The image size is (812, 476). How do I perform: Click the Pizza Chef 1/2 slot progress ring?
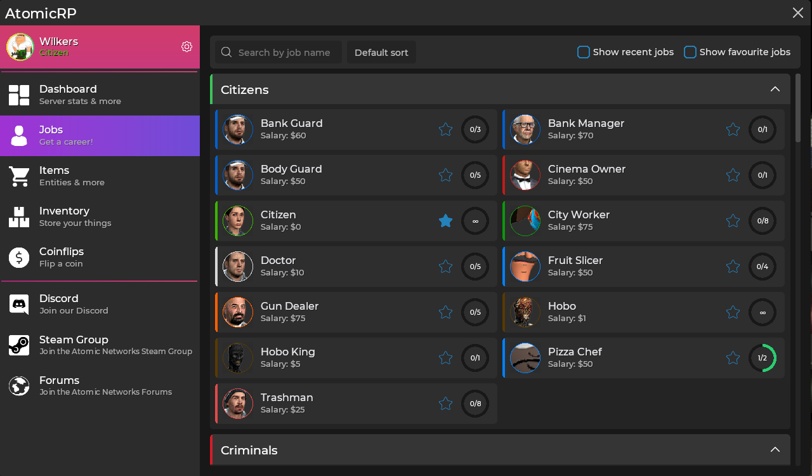[x=762, y=358]
